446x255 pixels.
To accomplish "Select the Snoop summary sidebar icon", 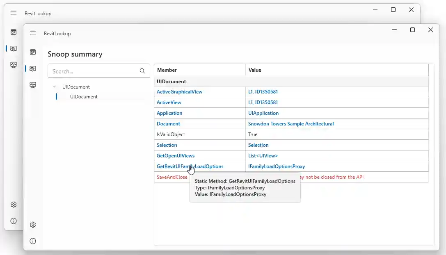I will pos(33,68).
